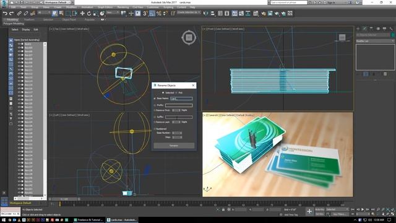Screen dimensions: 396x223
Task: Click the Suffix text field
Action: pyautogui.click(x=179, y=117)
